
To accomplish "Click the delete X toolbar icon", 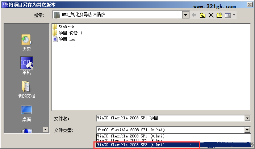I will coord(211,15).
